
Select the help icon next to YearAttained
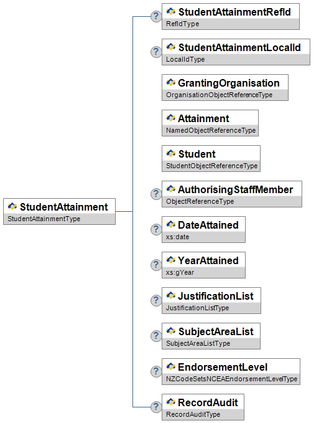[x=156, y=265]
